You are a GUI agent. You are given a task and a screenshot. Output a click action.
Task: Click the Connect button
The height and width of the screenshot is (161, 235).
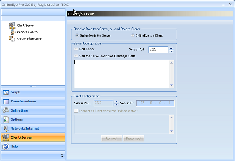click(x=112, y=139)
